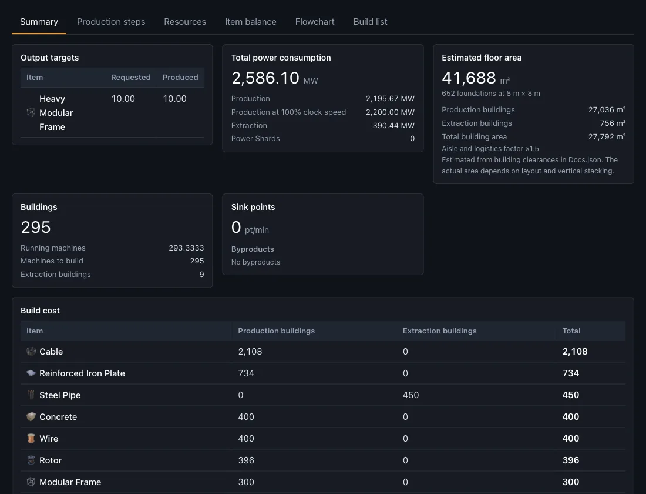
Task: Click the Steel Pipe extraction value 450
Action: (x=411, y=395)
